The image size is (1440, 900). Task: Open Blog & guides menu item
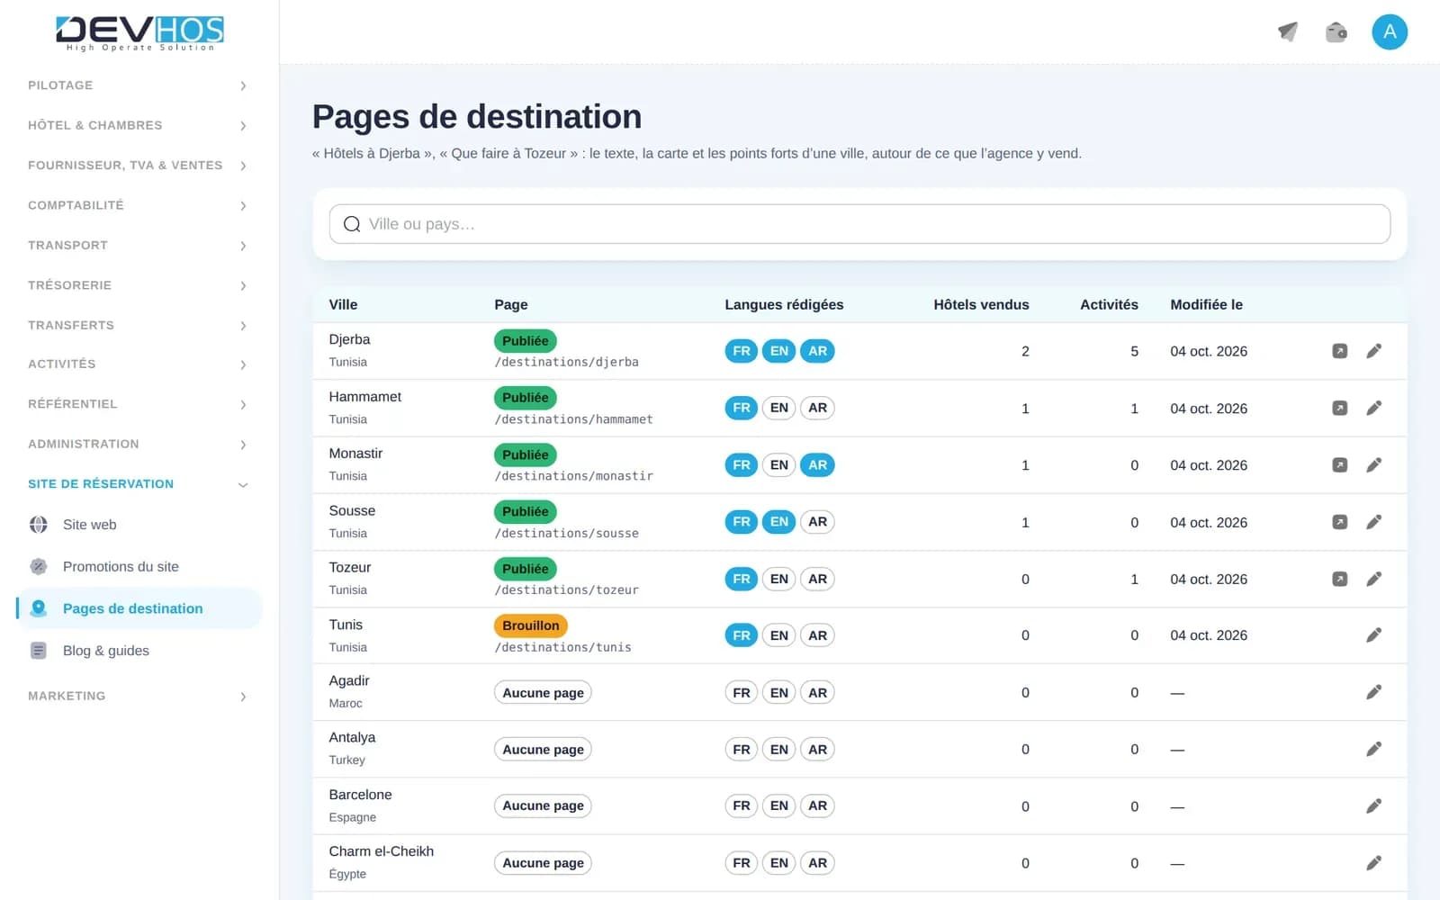coord(139,651)
